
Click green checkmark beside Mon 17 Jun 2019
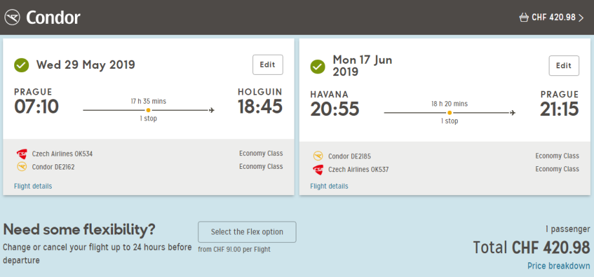[318, 66]
